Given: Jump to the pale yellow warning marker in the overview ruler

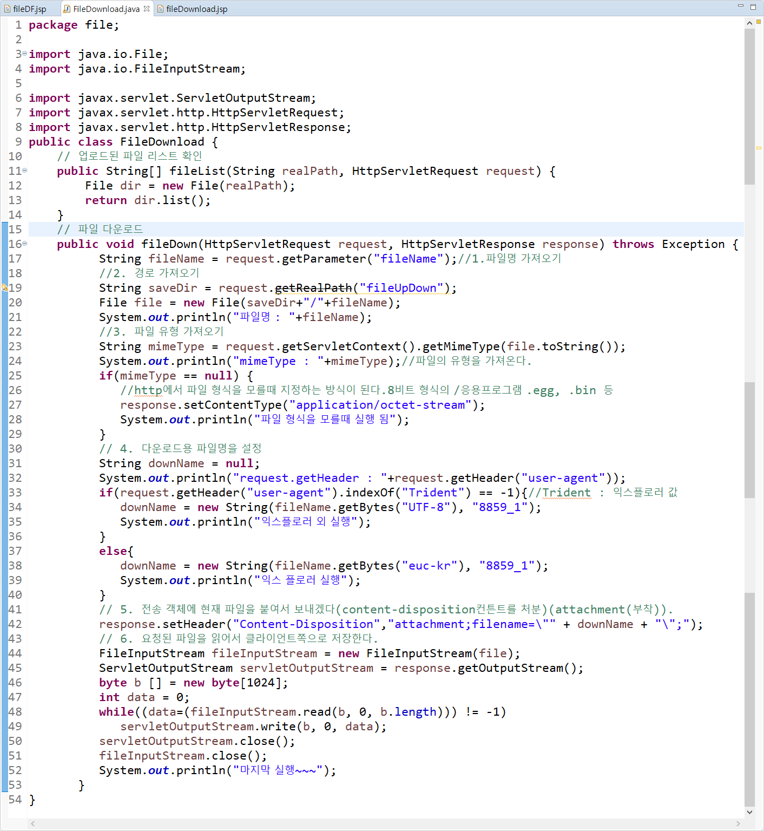Looking at the screenshot, I should (759, 148).
